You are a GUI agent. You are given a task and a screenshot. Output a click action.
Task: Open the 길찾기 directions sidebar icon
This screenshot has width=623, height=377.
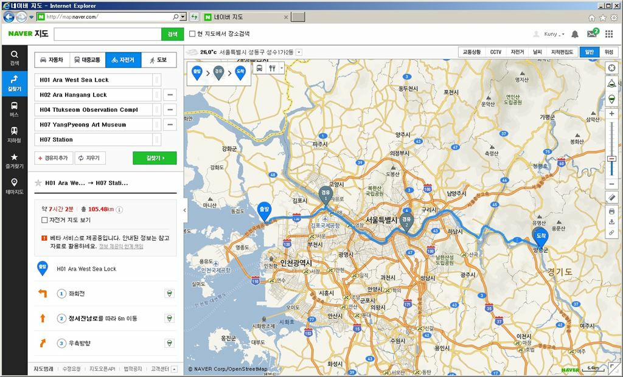[15, 83]
